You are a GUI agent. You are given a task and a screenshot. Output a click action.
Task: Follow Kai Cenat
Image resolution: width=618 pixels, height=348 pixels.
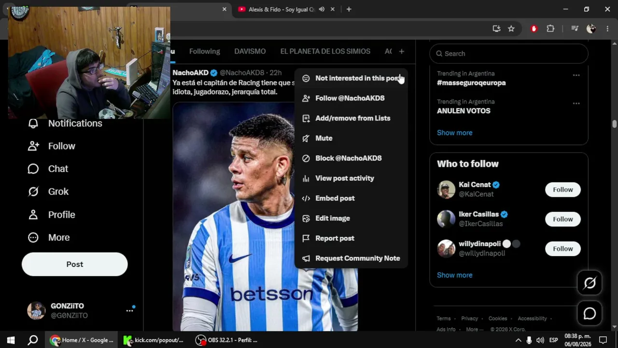(x=563, y=189)
